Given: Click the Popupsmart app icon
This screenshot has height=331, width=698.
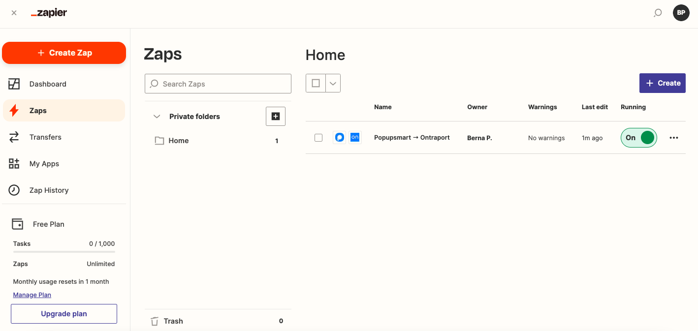Looking at the screenshot, I should (x=339, y=138).
